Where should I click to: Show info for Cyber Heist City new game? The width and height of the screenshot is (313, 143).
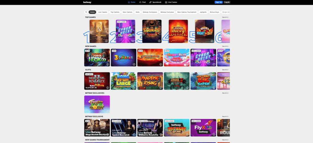click(214, 64)
